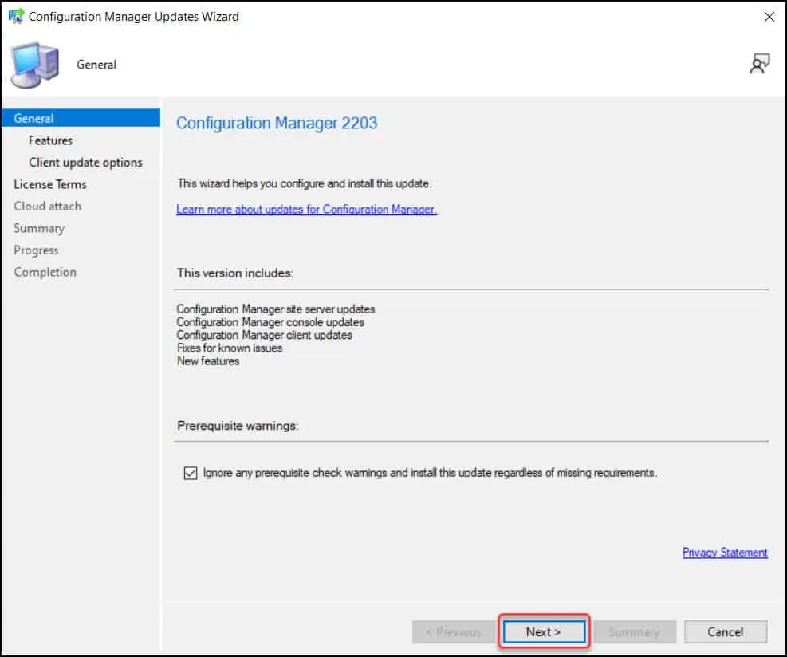Viewport: 787px width, 657px height.
Task: Select the Progress step in sidebar
Action: tap(36, 250)
